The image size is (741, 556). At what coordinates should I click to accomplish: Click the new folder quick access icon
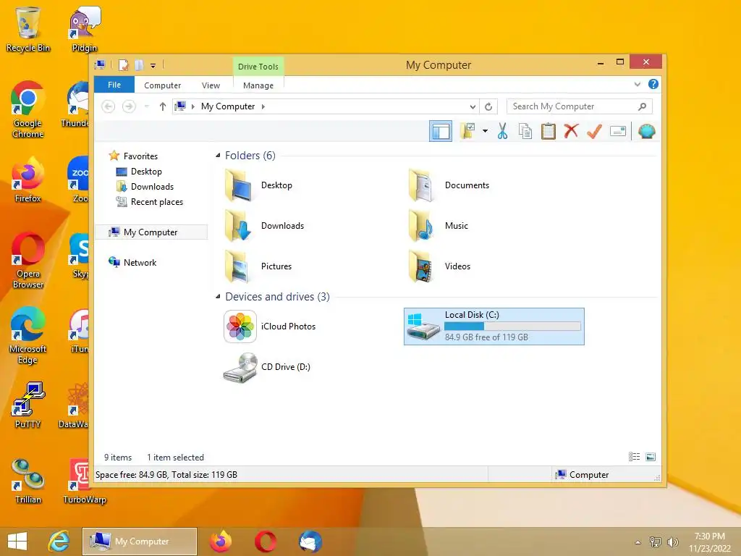tap(139, 64)
